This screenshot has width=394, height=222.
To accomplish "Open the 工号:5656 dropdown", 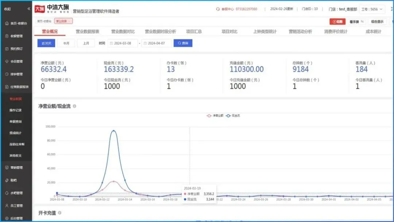I will (x=372, y=9).
